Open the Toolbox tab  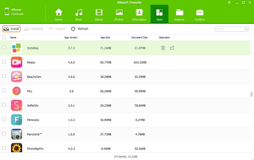(200, 15)
